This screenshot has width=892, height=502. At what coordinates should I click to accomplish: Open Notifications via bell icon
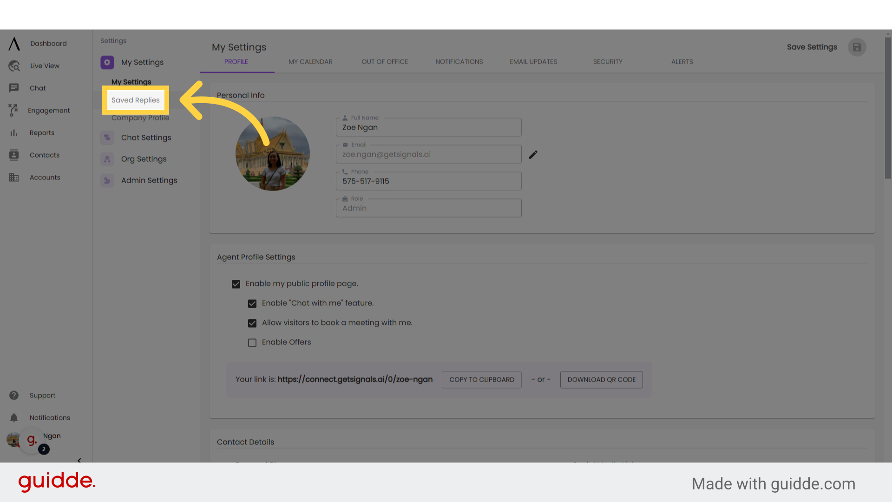click(x=14, y=417)
